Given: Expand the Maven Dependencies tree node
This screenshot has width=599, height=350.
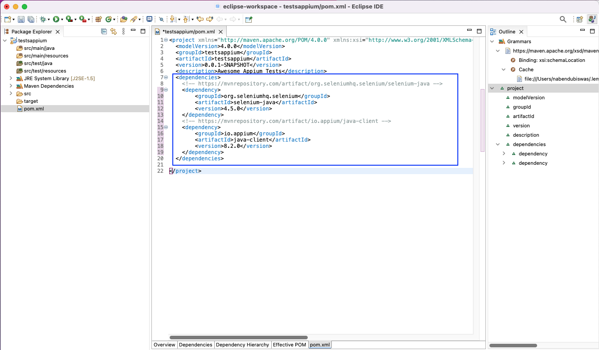Looking at the screenshot, I should 10,86.
